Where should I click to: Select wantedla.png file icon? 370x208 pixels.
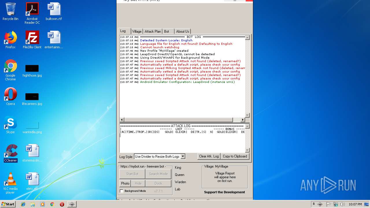32,127
